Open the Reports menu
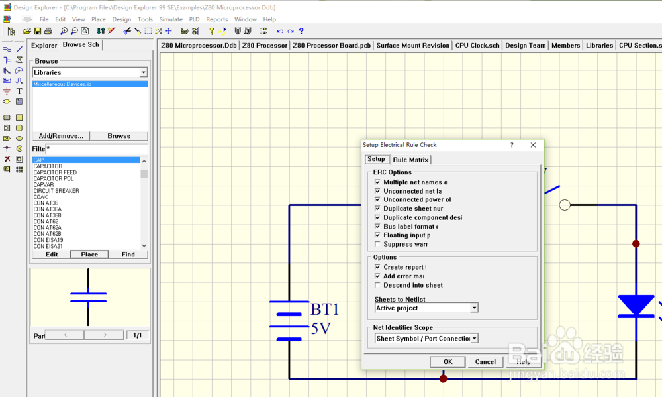 [216, 19]
